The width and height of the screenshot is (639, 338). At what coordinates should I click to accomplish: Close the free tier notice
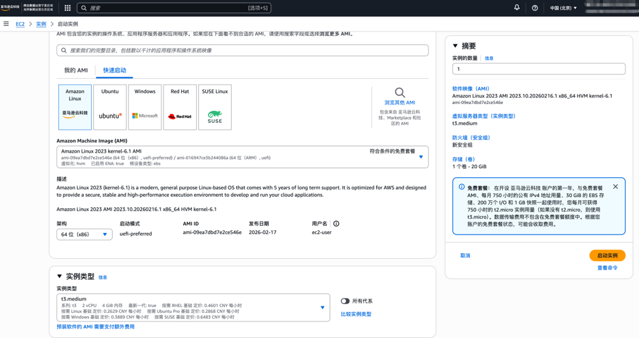pos(615,186)
